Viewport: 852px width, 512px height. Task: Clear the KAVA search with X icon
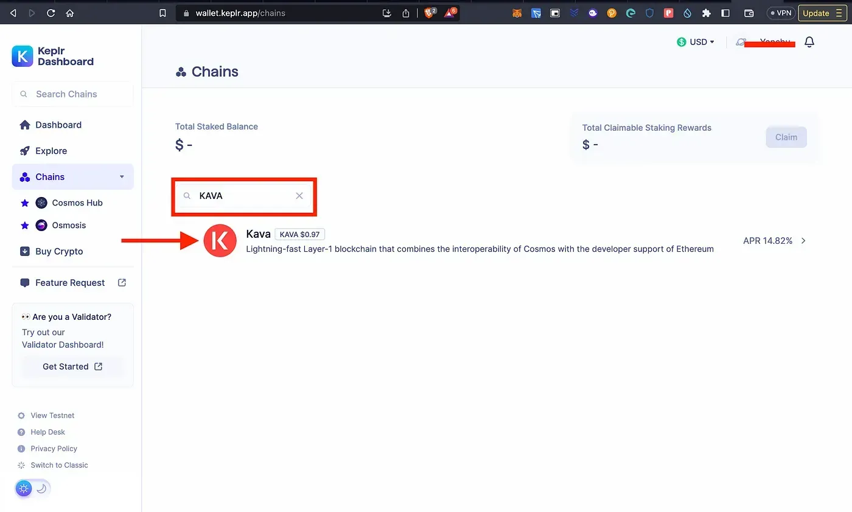[299, 196]
